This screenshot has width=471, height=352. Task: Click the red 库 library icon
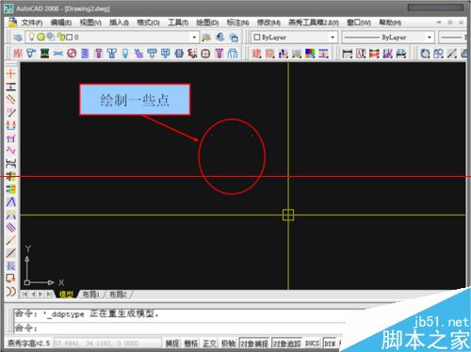tap(18, 54)
